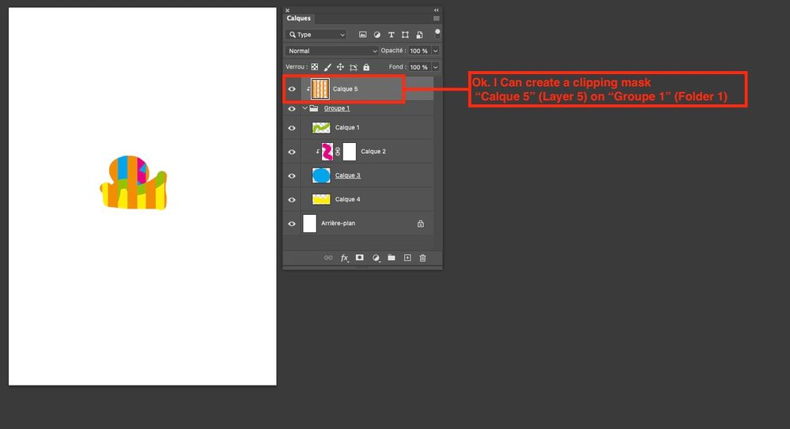Collapse the Groupe 1 folder
Image resolution: width=790 pixels, height=429 pixels.
tap(304, 108)
